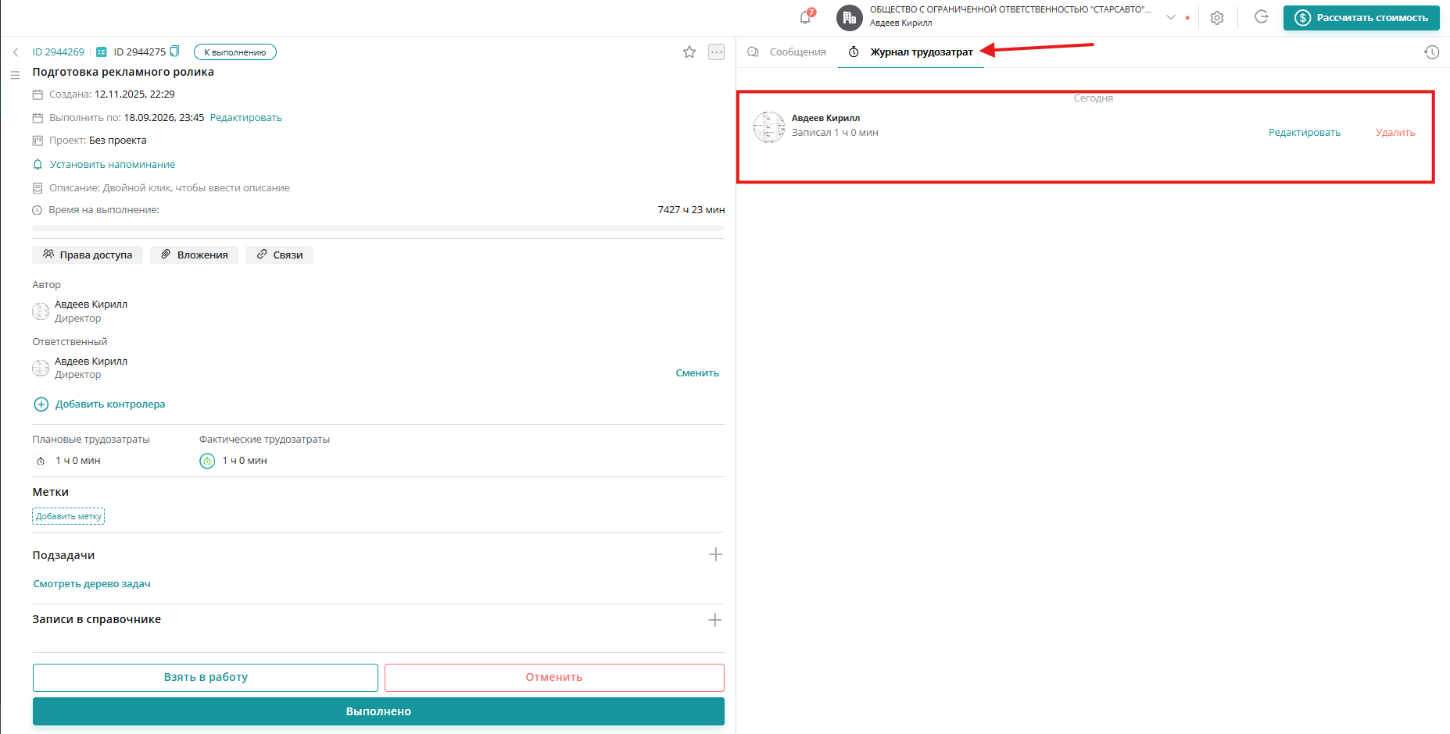1450x734 pixels.
Task: Add task to favorites with star
Action: click(689, 52)
